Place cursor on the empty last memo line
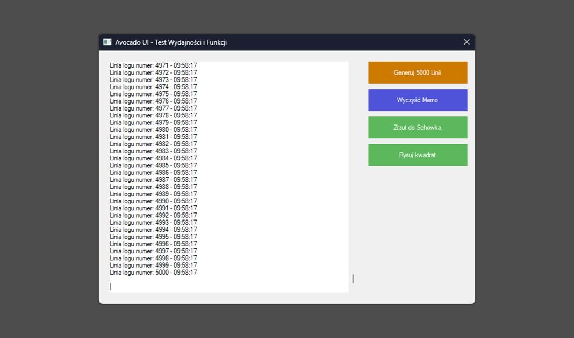Image resolution: width=574 pixels, height=338 pixels. (x=161, y=286)
